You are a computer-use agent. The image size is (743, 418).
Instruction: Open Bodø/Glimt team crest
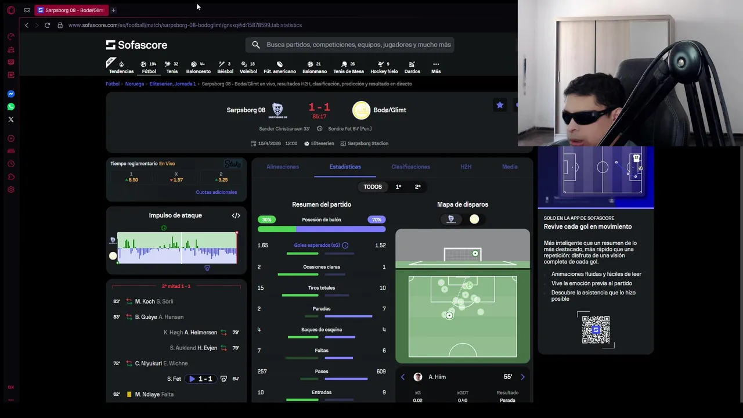pyautogui.click(x=361, y=110)
